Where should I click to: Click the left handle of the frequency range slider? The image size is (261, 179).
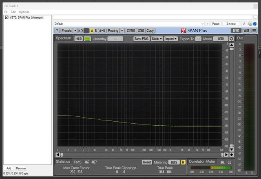62,155
